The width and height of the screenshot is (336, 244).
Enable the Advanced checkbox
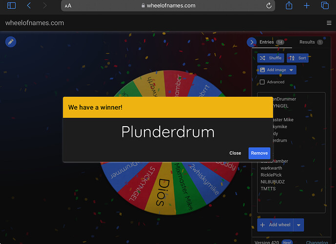tap(262, 82)
